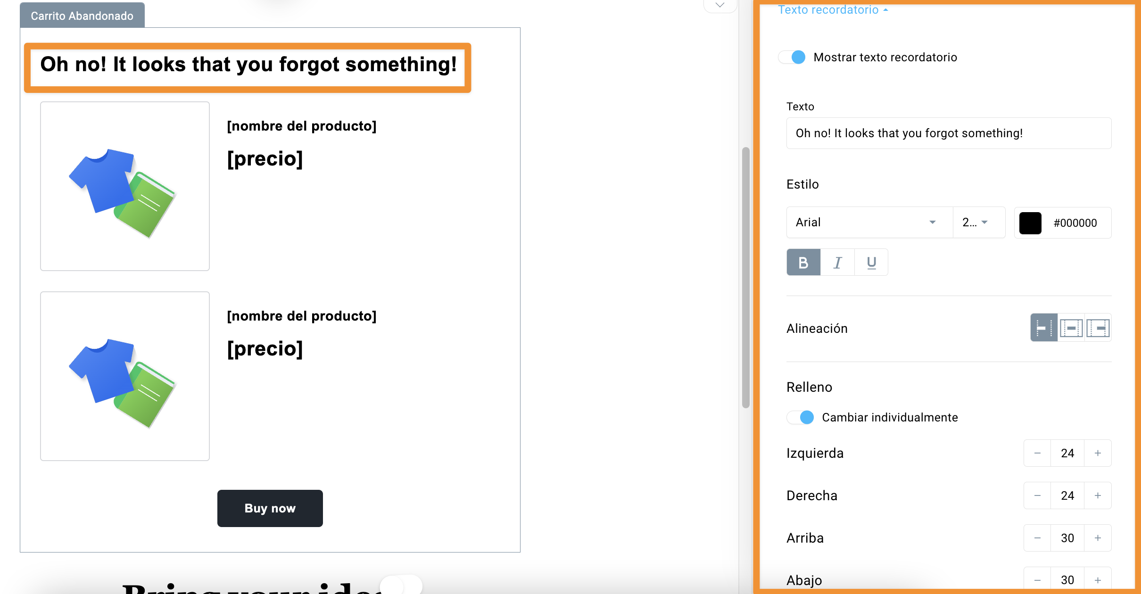Open the font size dropdown

(x=979, y=222)
